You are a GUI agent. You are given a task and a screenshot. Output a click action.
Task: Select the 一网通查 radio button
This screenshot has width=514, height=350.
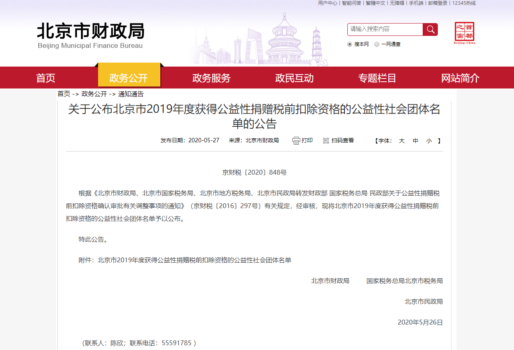(x=377, y=44)
